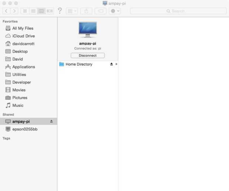Click the Tags section header
Image resolution: width=229 pixels, height=191 pixels.
(6, 138)
